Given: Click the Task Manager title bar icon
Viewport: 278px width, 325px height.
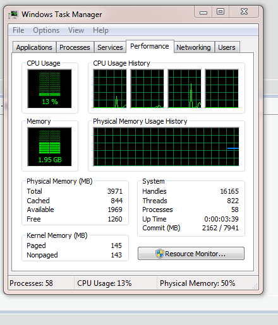Looking at the screenshot, I should [x=13, y=15].
